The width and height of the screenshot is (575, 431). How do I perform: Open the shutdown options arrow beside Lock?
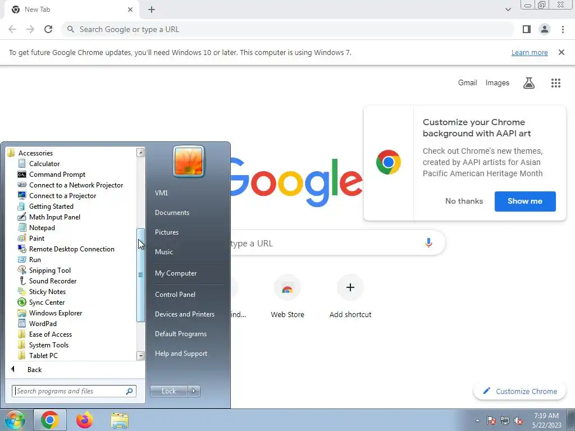[x=194, y=391]
